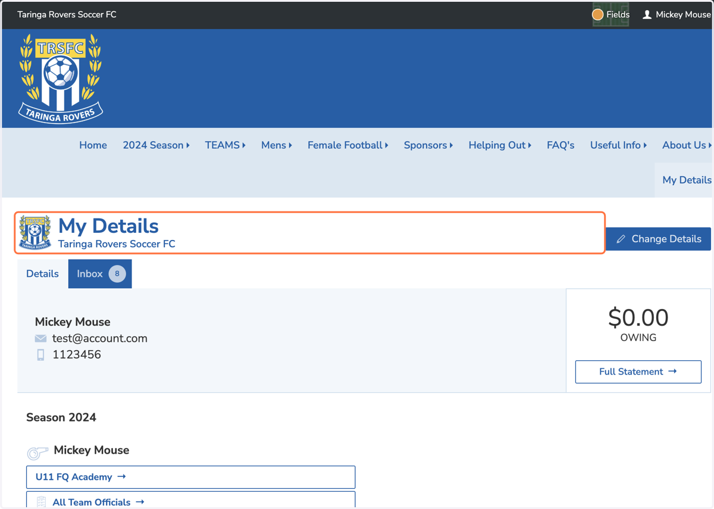The image size is (714, 509).
Task: Click the phone icon beside 1123456
Action: coord(40,355)
